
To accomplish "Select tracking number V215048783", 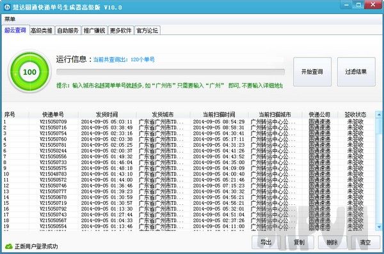I will point(53,174).
